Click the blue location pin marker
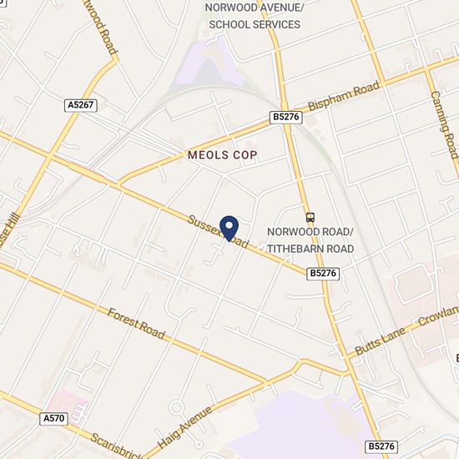Viewport: 459px width, 459px height. 229,229
